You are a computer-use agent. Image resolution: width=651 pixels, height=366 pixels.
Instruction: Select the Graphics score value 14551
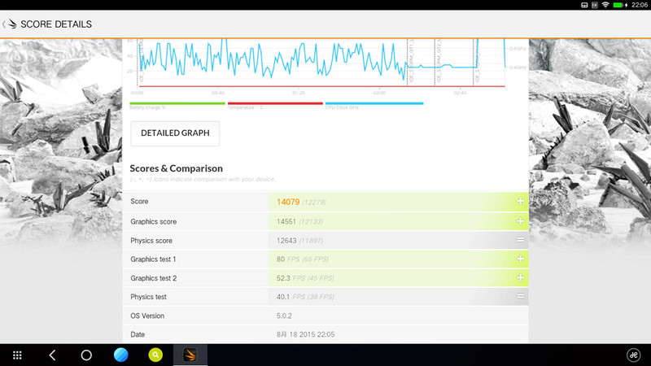coord(286,221)
